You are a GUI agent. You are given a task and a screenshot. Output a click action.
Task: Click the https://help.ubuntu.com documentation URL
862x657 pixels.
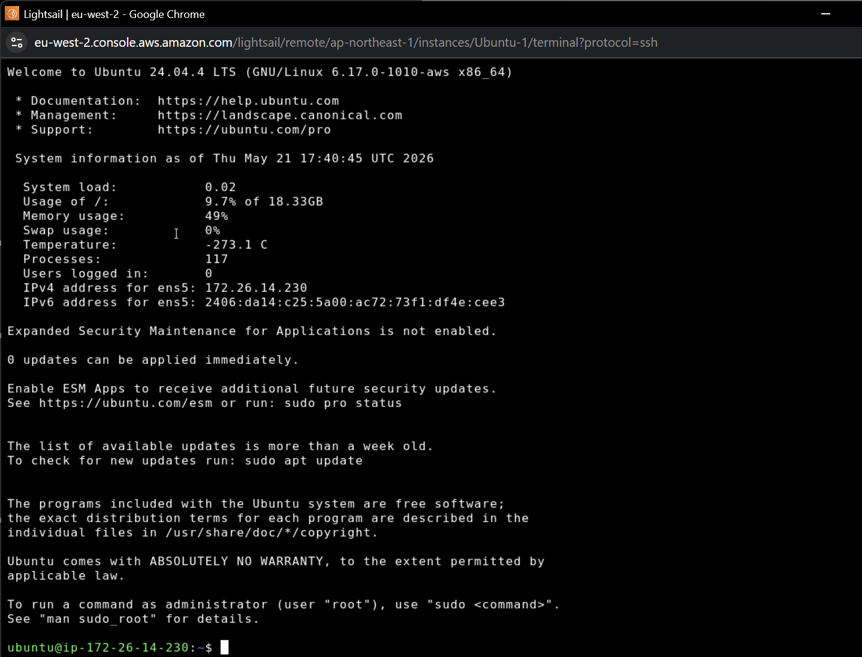pos(248,101)
